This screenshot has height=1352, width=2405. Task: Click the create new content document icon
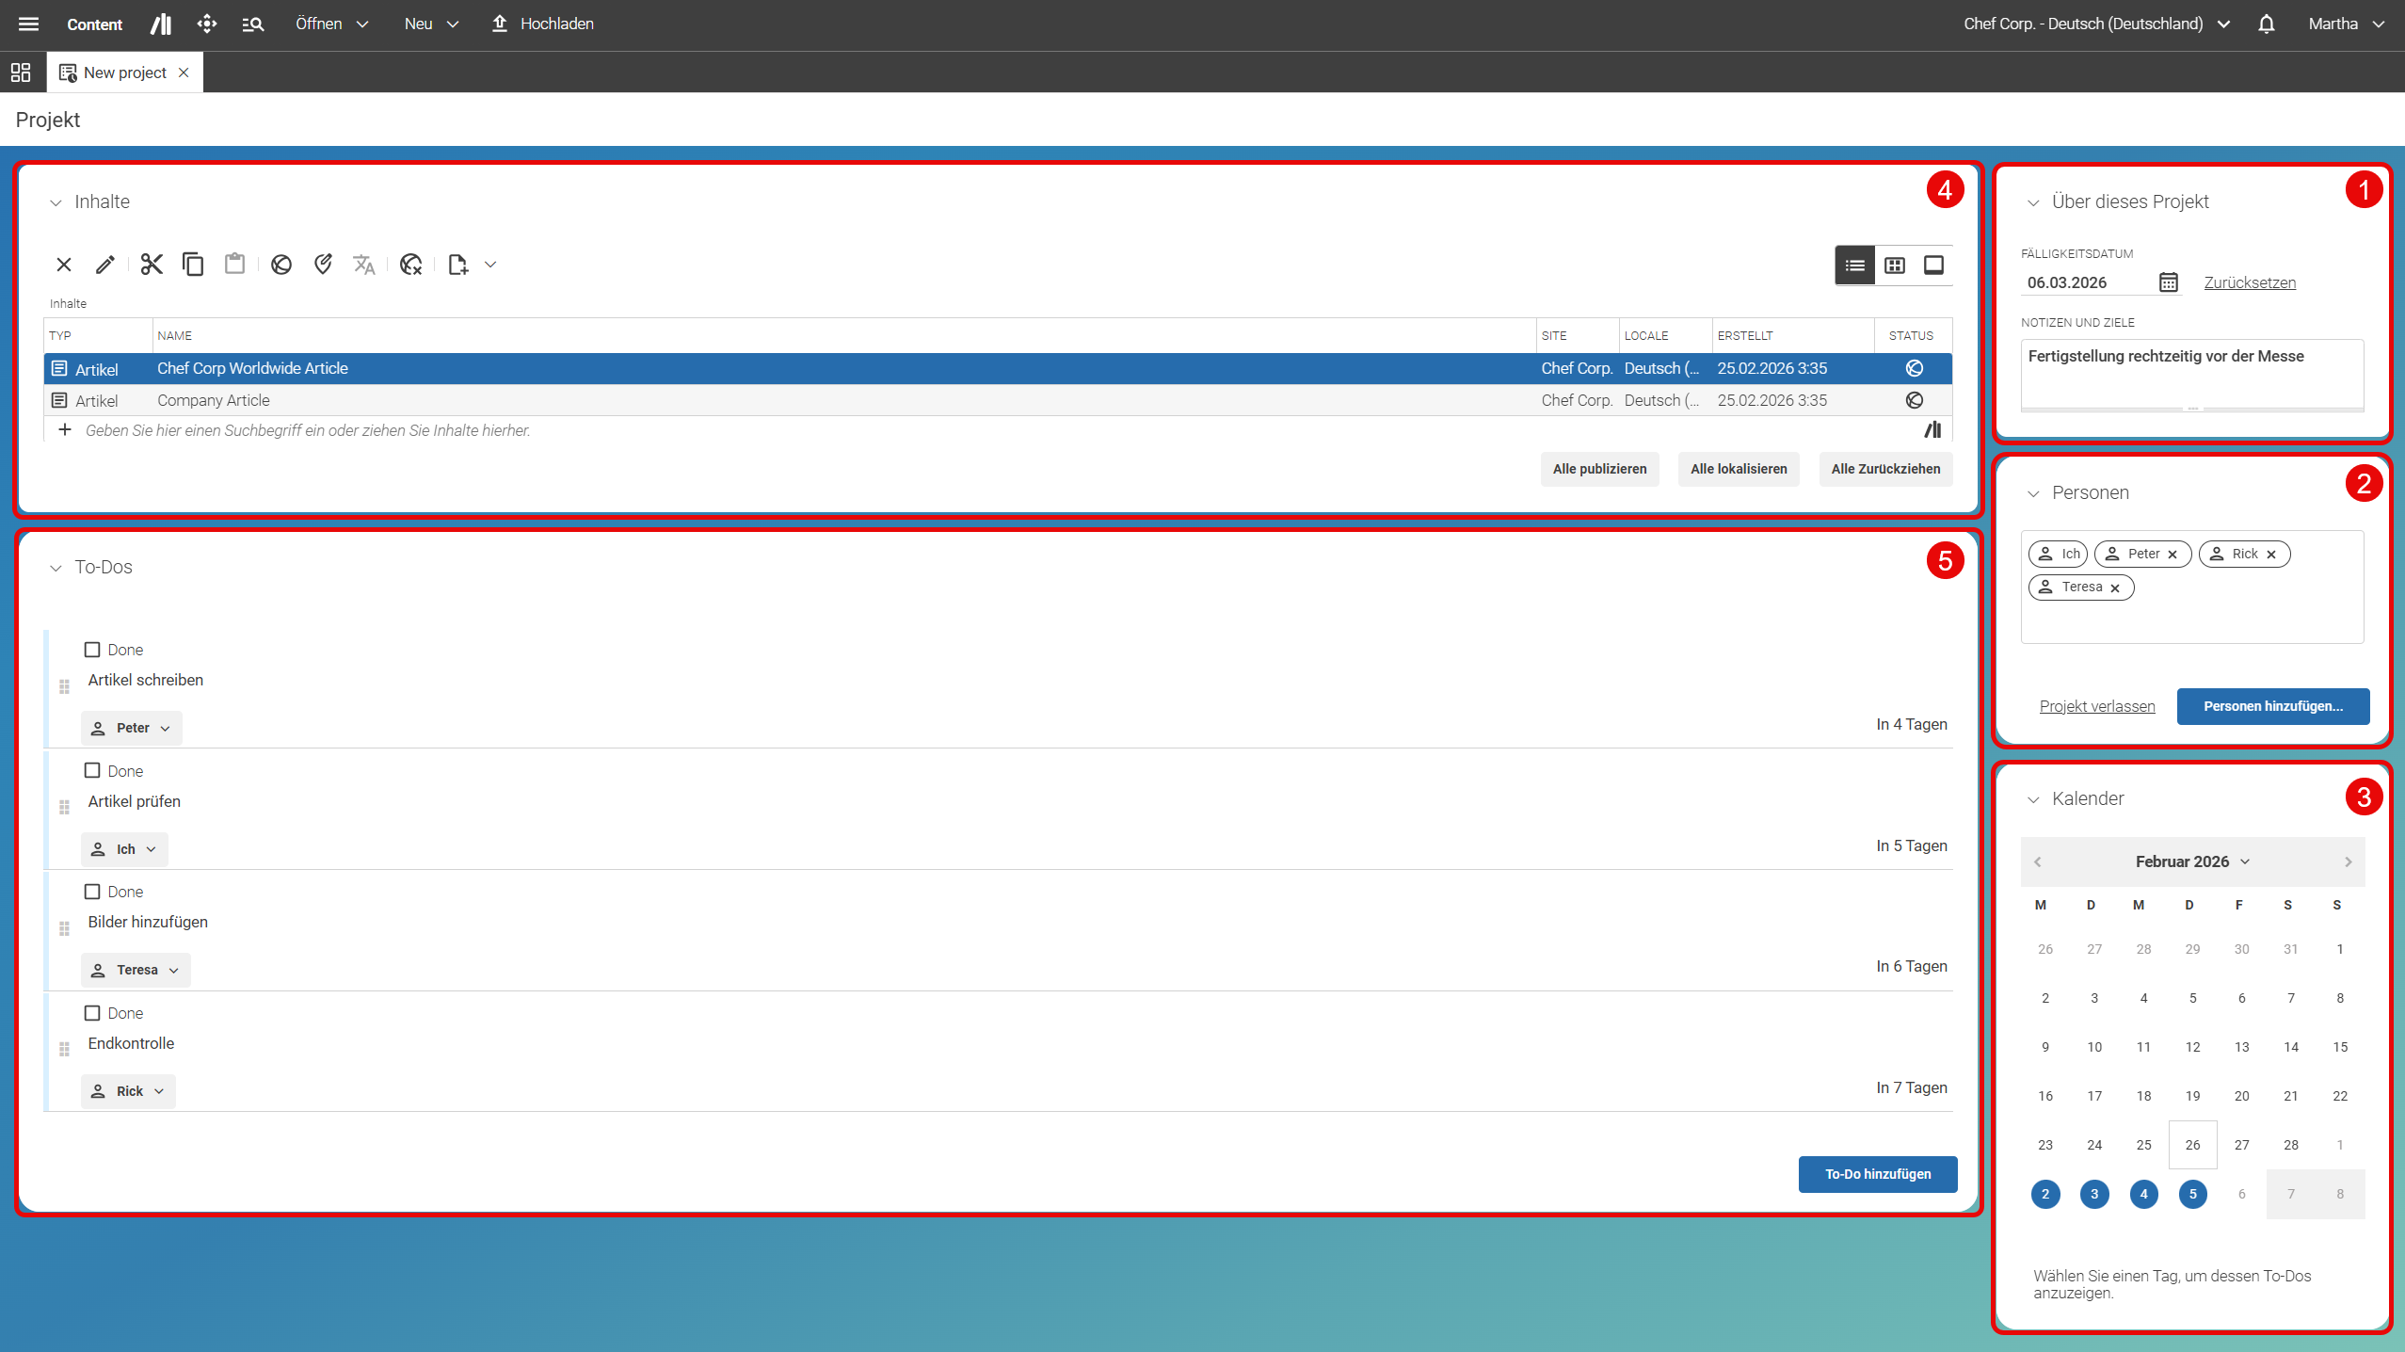[458, 265]
